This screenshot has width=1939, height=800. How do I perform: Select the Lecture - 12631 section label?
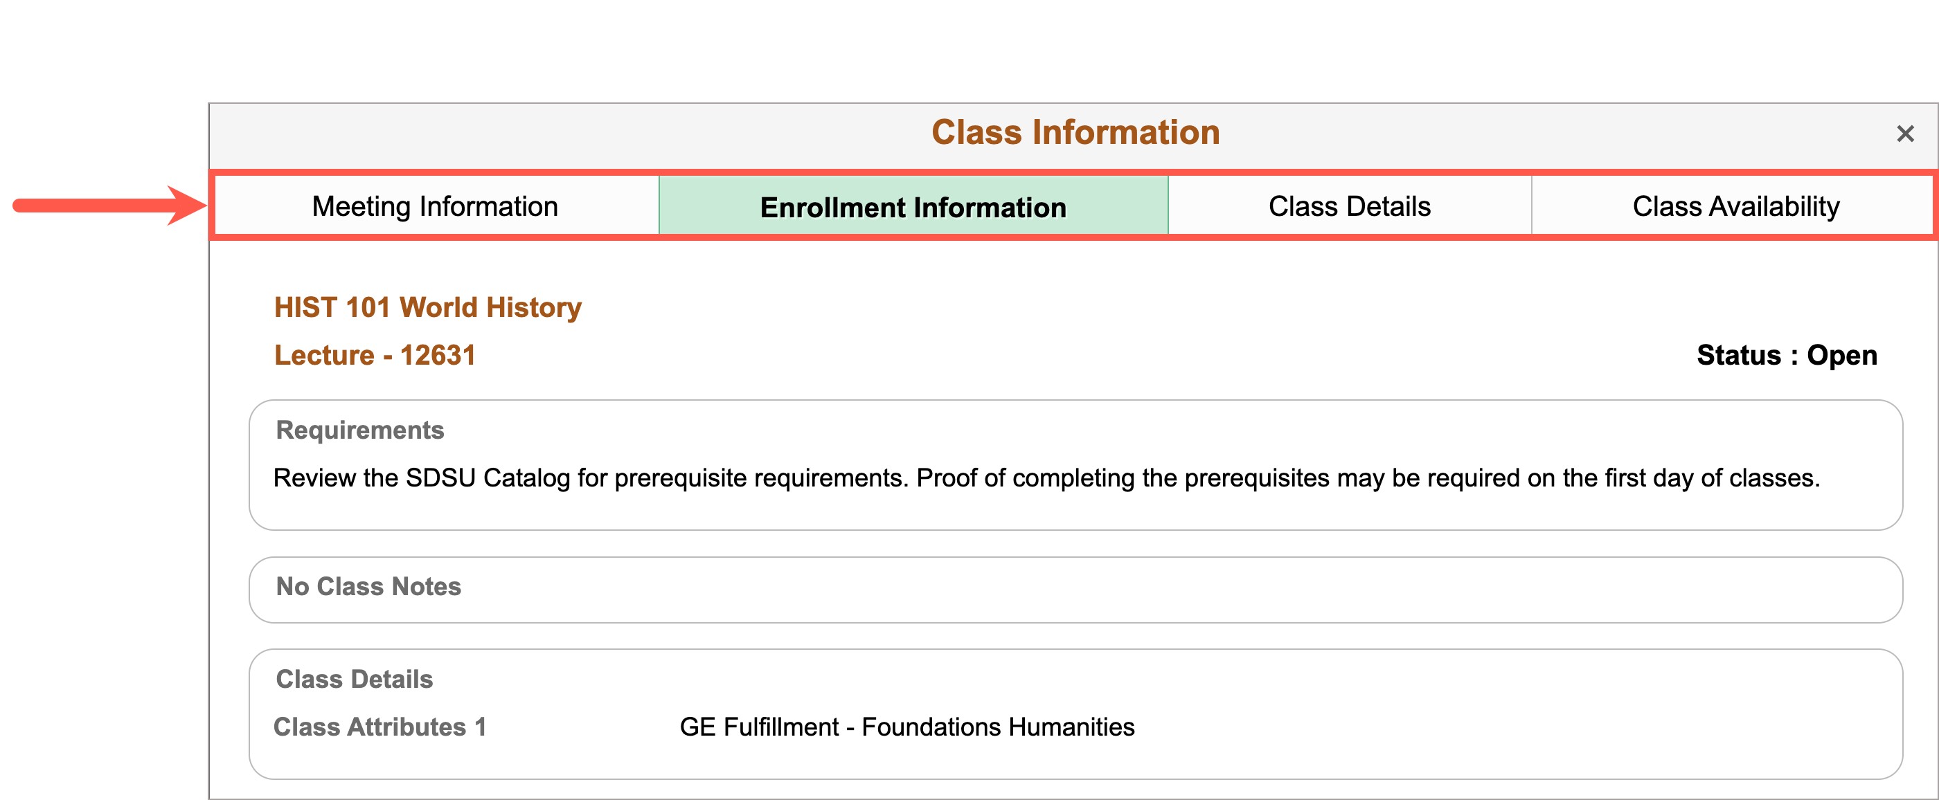point(375,355)
